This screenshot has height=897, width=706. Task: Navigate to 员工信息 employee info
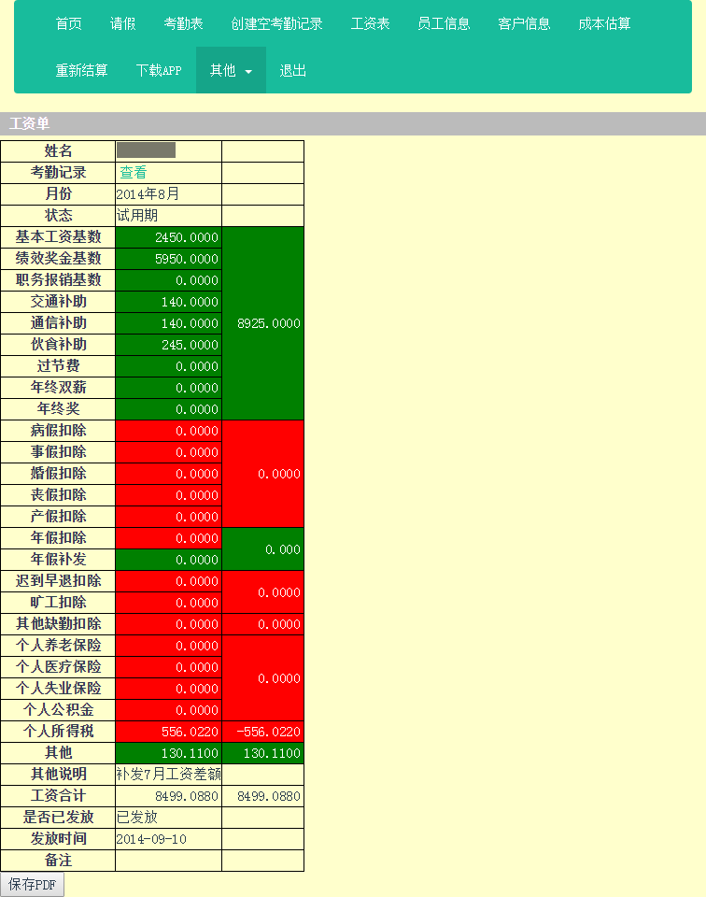[x=444, y=23]
